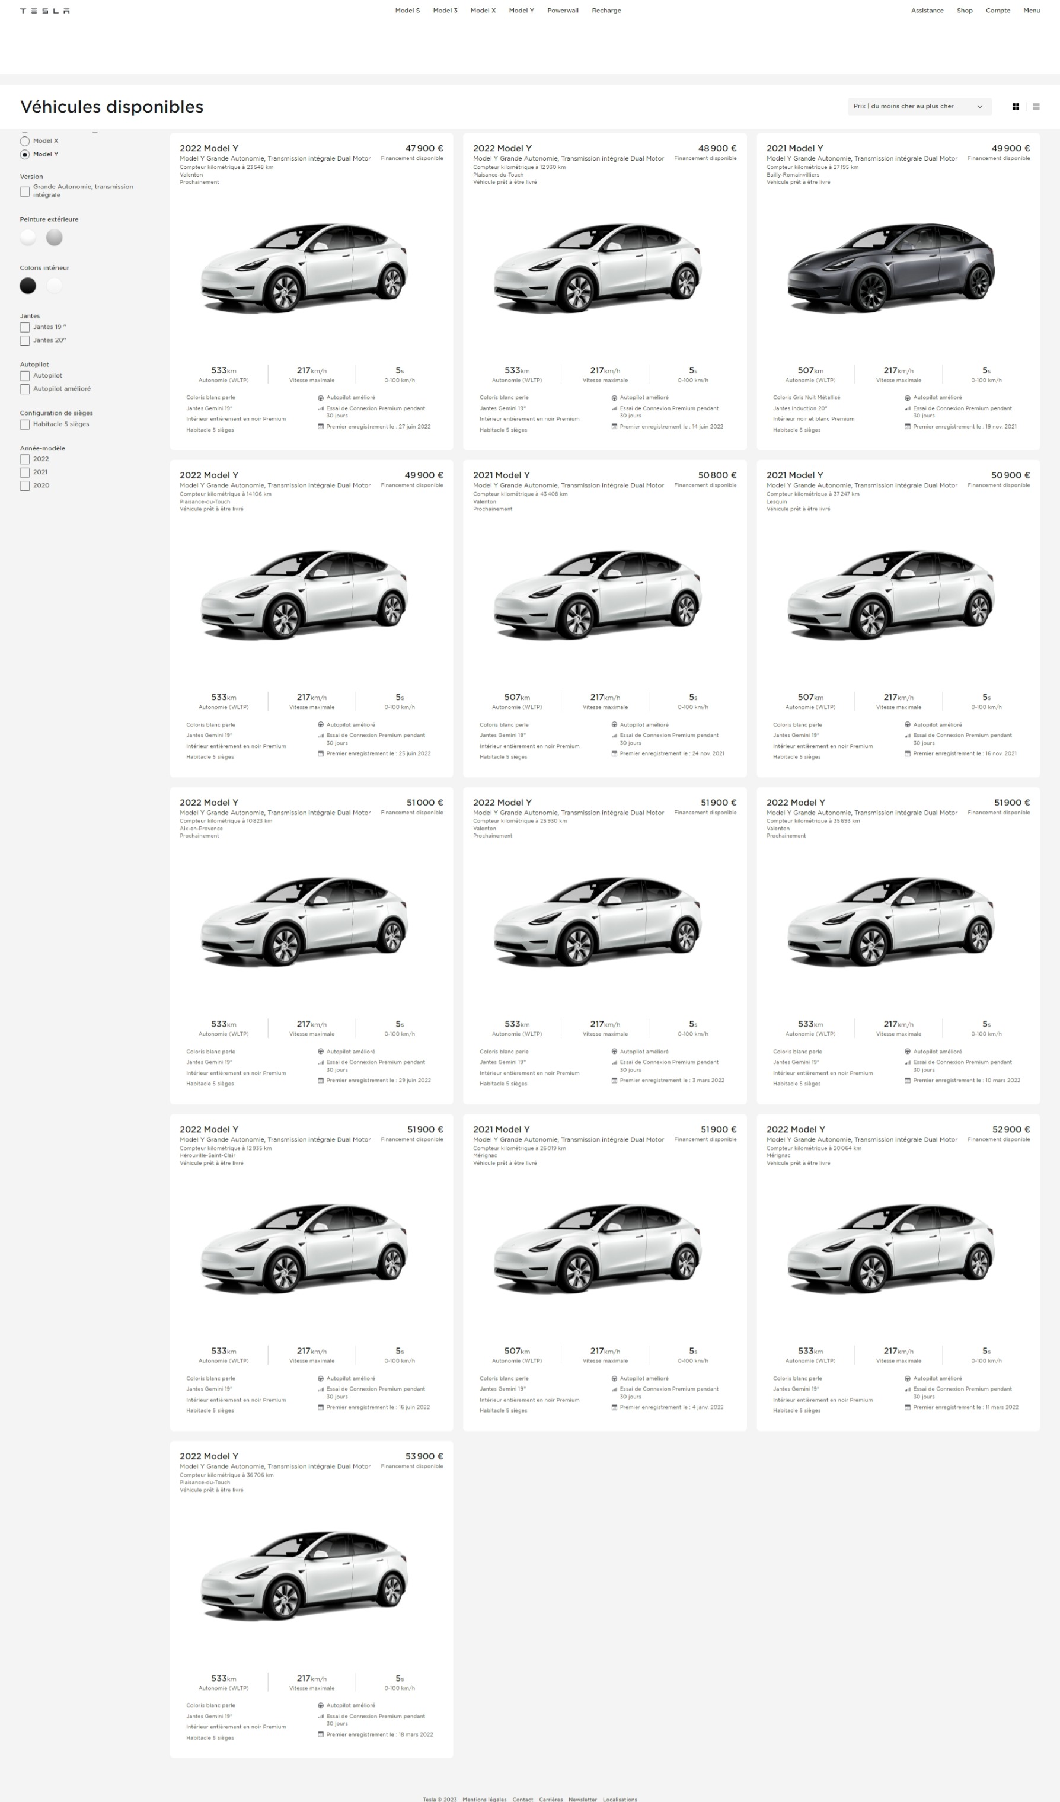
Task: Open Model Y in top navigation
Action: [522, 11]
